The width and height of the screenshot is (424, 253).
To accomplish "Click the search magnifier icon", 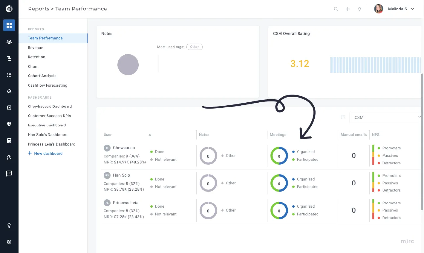I will click(336, 9).
